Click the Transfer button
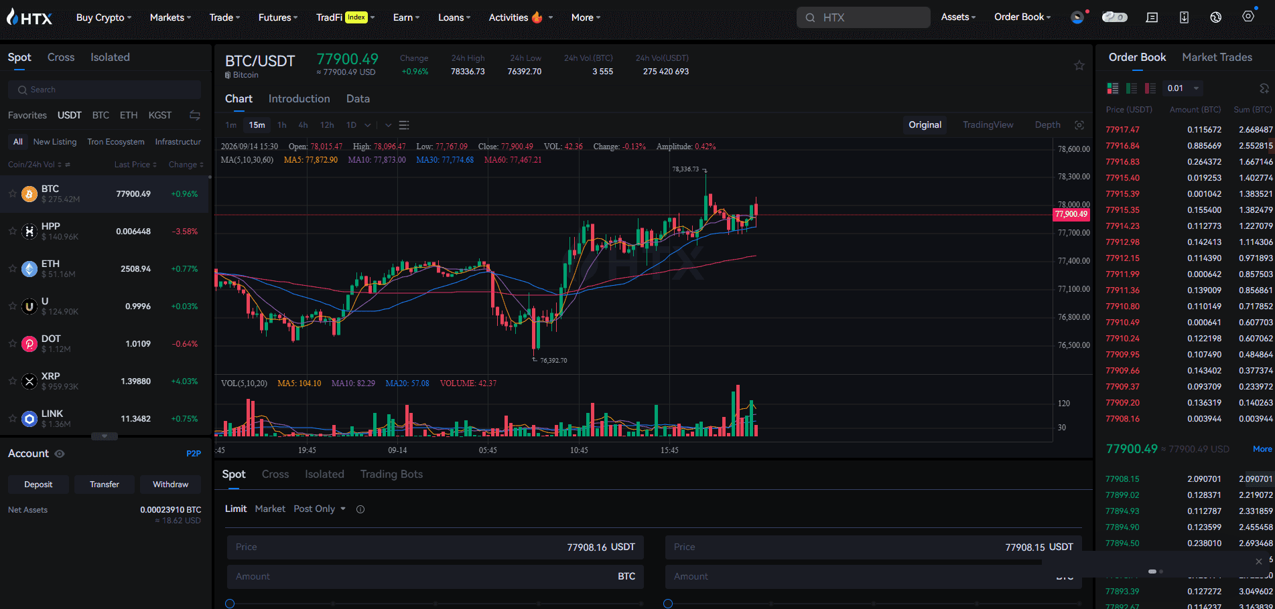The width and height of the screenshot is (1275, 609). [x=105, y=485]
